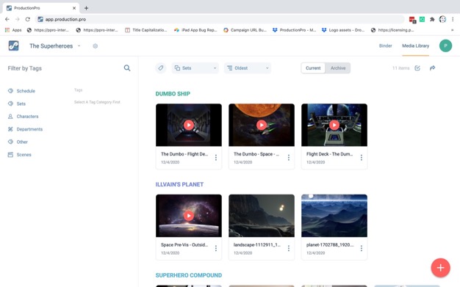This screenshot has width=460, height=287.
Task: Open Chrome menu three dots
Action: (x=453, y=19)
